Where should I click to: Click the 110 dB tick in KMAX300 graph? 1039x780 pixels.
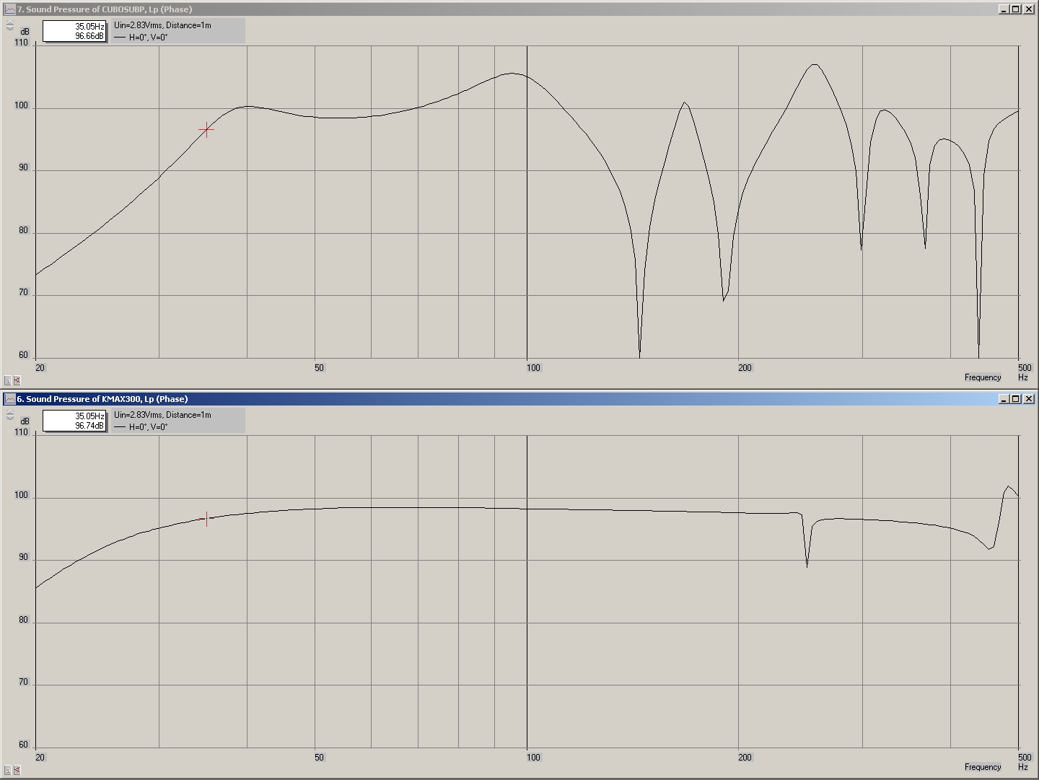pyautogui.click(x=22, y=433)
